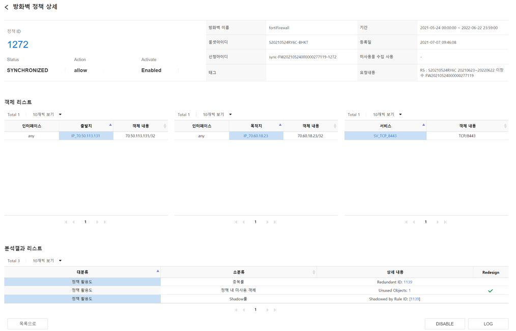516x331 pixels.
Task: Click the DISABLE button
Action: pos(445,324)
